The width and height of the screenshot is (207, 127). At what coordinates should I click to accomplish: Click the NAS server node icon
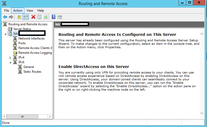point(10,34)
